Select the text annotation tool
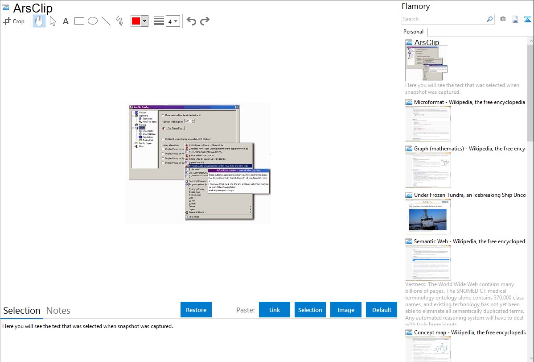This screenshot has height=362, width=534. [66, 21]
